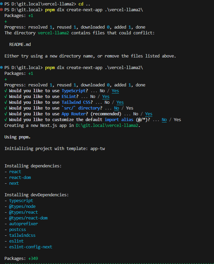214x264 pixels.
Task: Click 'autoprefixer' devDependency entry
Action: [x=24, y=224]
